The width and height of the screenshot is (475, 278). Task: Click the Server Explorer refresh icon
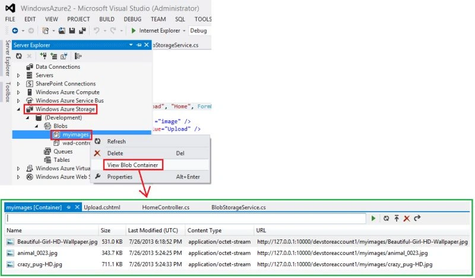pos(19,56)
